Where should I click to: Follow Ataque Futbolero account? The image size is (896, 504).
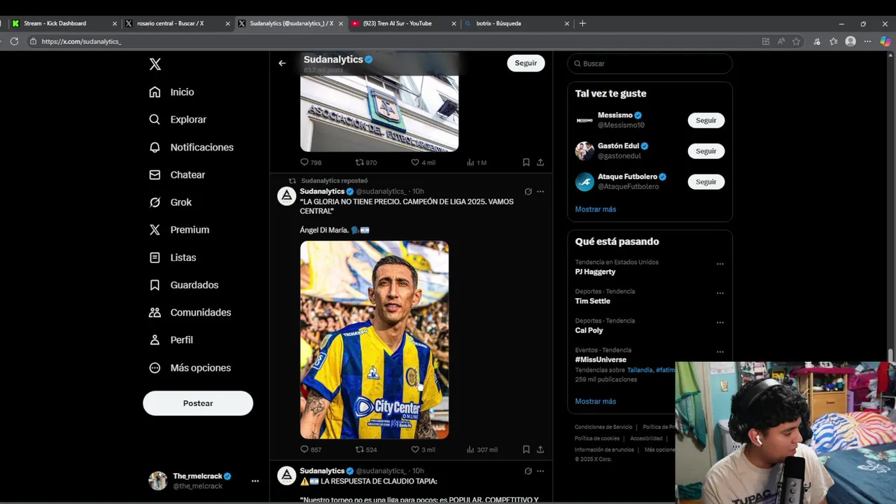click(706, 182)
